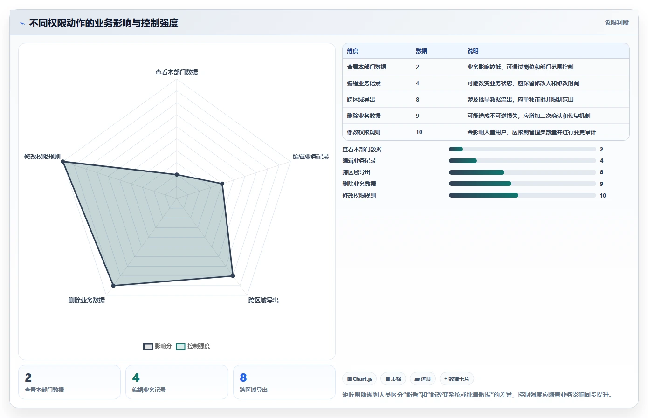The height and width of the screenshot is (418, 648).
Task: Click the 查看本部门数据 progress bar
Action: click(x=522, y=149)
